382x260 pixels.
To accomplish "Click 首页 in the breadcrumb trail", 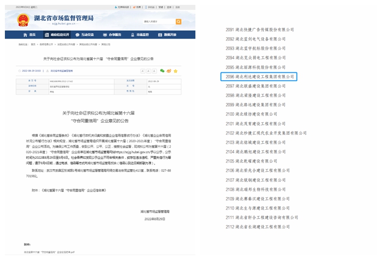I will 33,44.
